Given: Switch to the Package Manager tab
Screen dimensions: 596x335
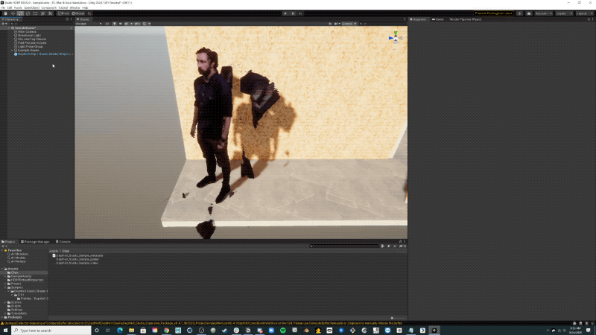Looking at the screenshot, I should click(x=35, y=241).
